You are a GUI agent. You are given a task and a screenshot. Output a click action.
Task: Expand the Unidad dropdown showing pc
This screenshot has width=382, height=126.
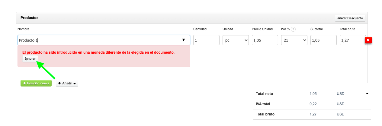(x=236, y=40)
